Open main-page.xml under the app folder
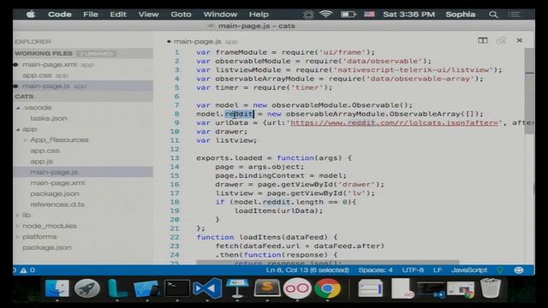 [x=57, y=183]
